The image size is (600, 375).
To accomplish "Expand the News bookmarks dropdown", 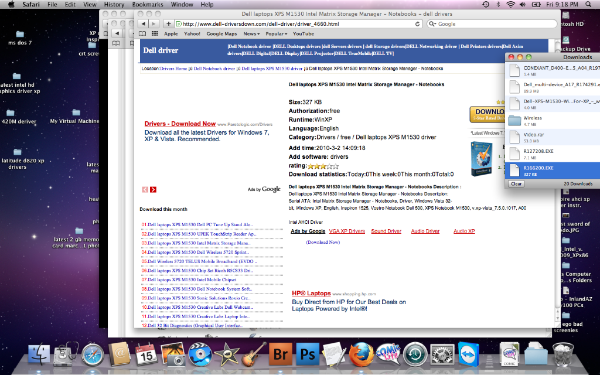I will click(251, 33).
